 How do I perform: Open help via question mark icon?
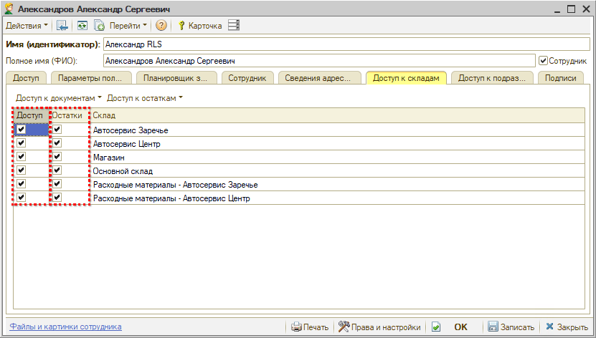coord(161,26)
